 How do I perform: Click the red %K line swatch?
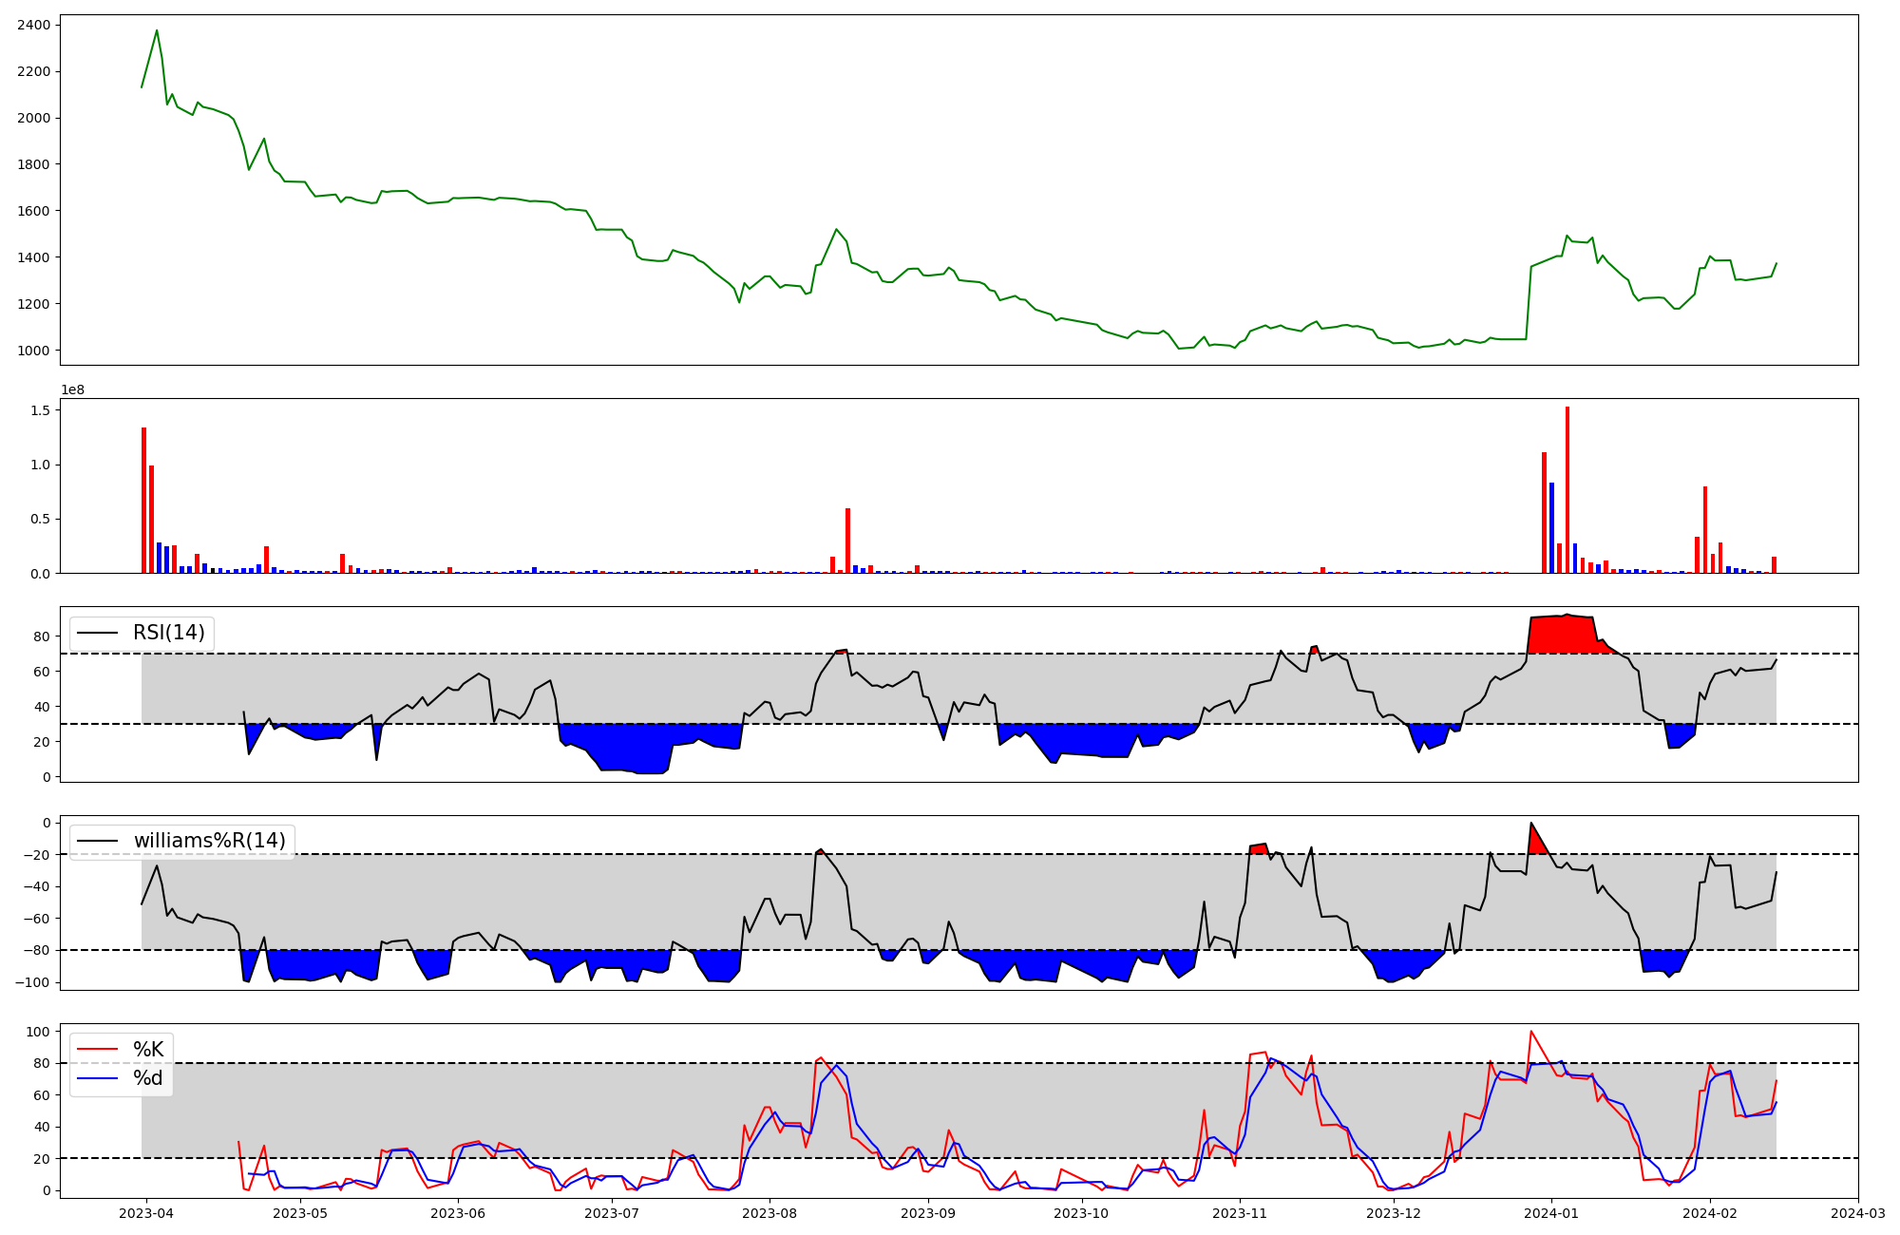point(98,1050)
